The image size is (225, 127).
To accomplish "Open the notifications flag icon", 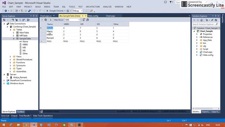I will [x=171, y=2].
